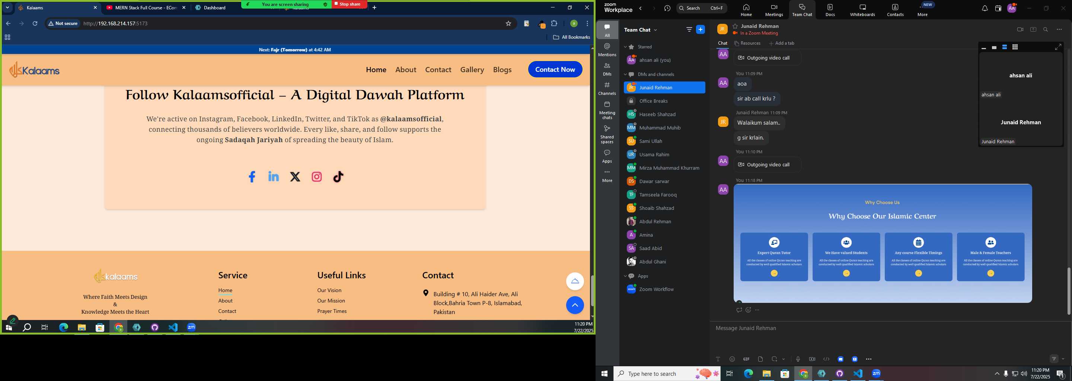The height and width of the screenshot is (381, 1072).
Task: Insert a code snippet with the </> icon
Action: coord(826,359)
